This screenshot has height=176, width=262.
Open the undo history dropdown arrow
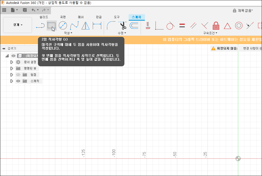point(38,10)
